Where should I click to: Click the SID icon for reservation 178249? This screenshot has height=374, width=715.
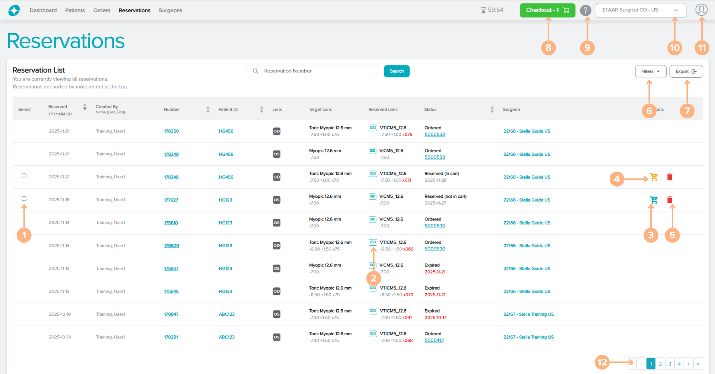pos(372,151)
